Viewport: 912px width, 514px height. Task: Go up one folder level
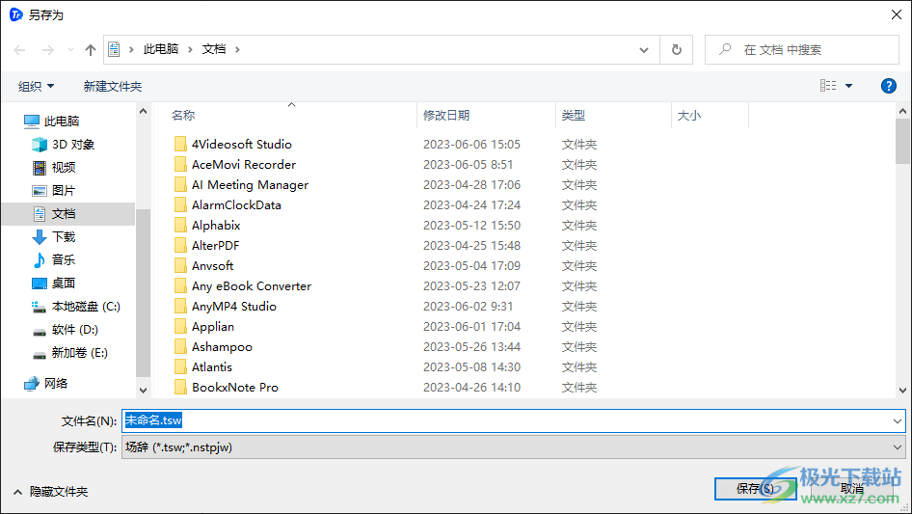(91, 50)
